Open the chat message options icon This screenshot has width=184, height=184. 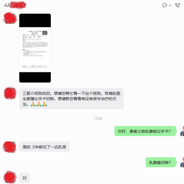point(165,5)
